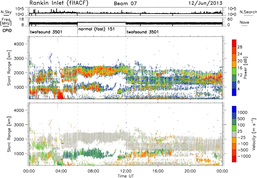Click the '16:00' time axis tick label
This screenshot has width=257, height=178.
(x=158, y=171)
